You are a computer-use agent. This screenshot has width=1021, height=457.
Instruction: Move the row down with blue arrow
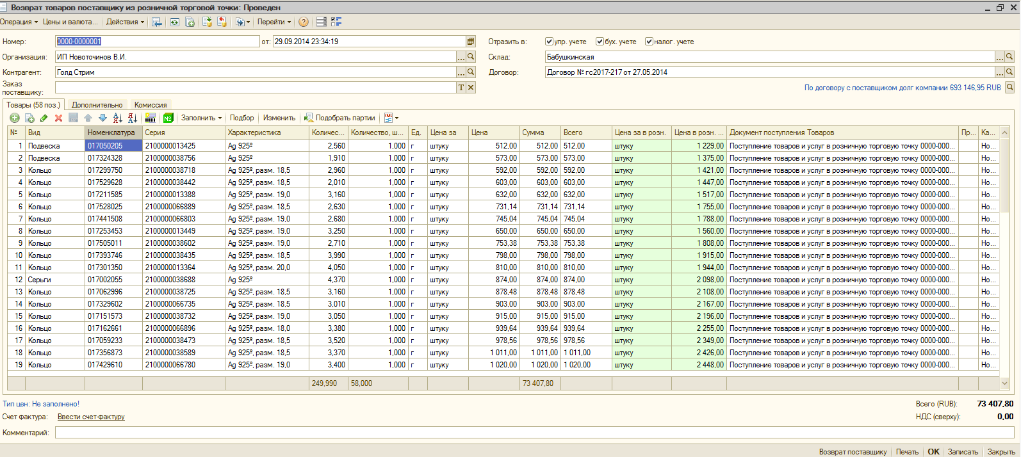(102, 118)
